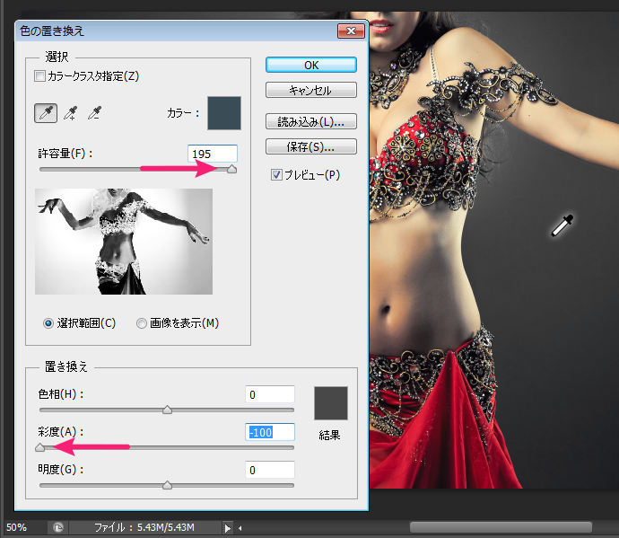Click the left scroll arrow in the status bar
619x538 pixels.
242,527
